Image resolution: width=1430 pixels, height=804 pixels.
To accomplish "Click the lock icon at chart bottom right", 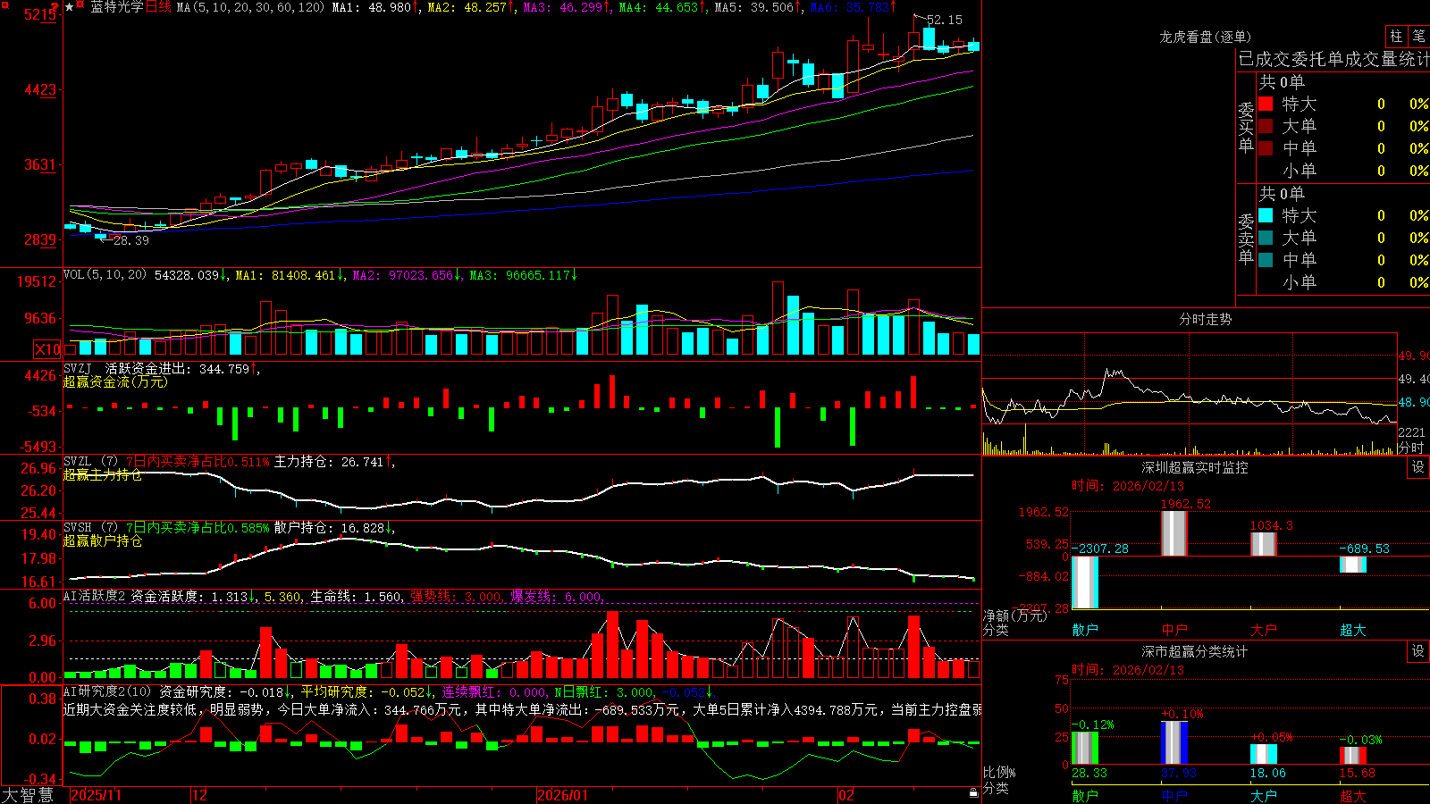I will pyautogui.click(x=974, y=792).
